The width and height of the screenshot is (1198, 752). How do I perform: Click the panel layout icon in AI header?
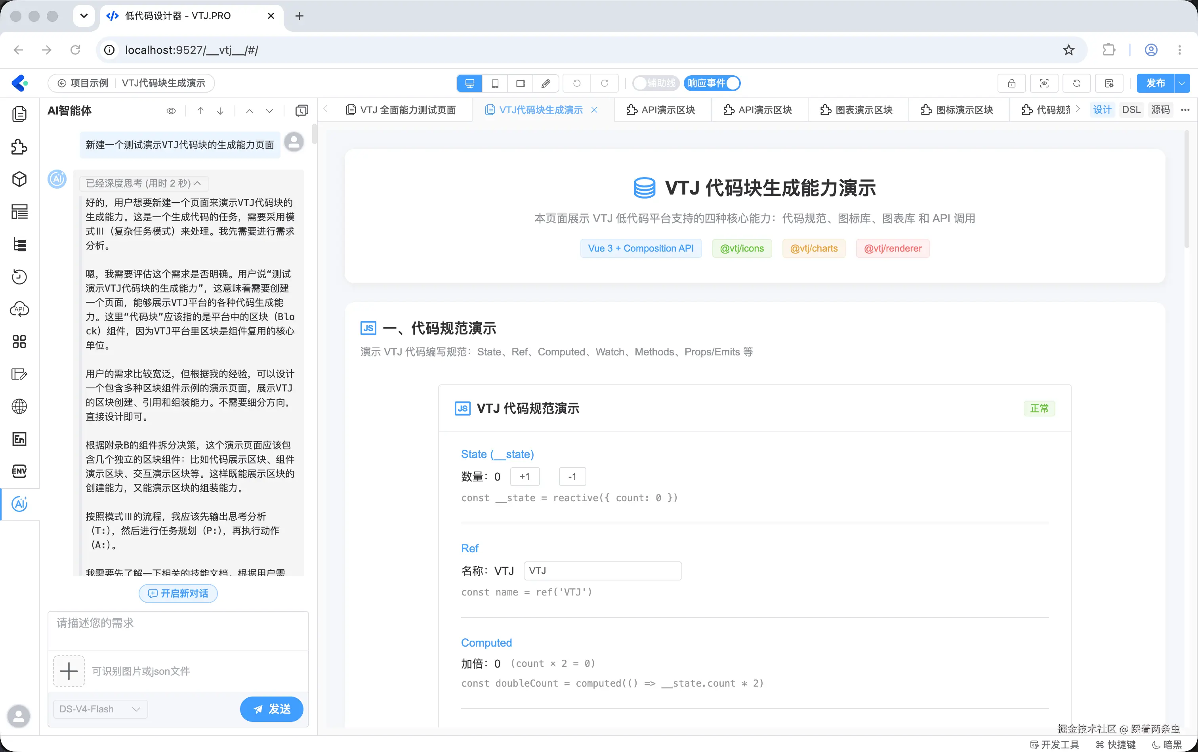(301, 111)
